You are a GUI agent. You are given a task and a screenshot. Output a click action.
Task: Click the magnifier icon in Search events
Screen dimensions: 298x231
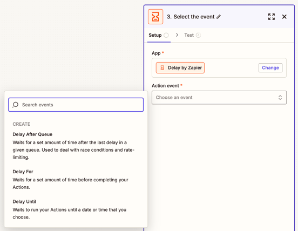point(15,105)
